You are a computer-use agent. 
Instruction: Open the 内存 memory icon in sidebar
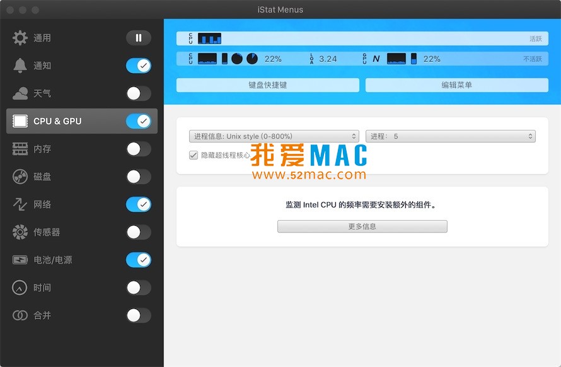coord(20,149)
